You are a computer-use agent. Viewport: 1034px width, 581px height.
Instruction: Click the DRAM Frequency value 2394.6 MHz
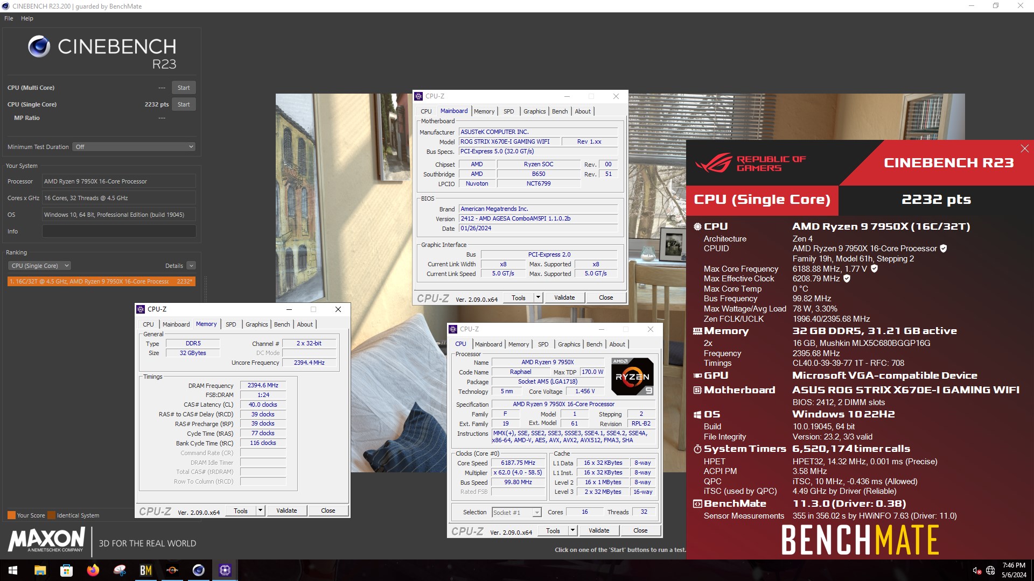click(263, 385)
